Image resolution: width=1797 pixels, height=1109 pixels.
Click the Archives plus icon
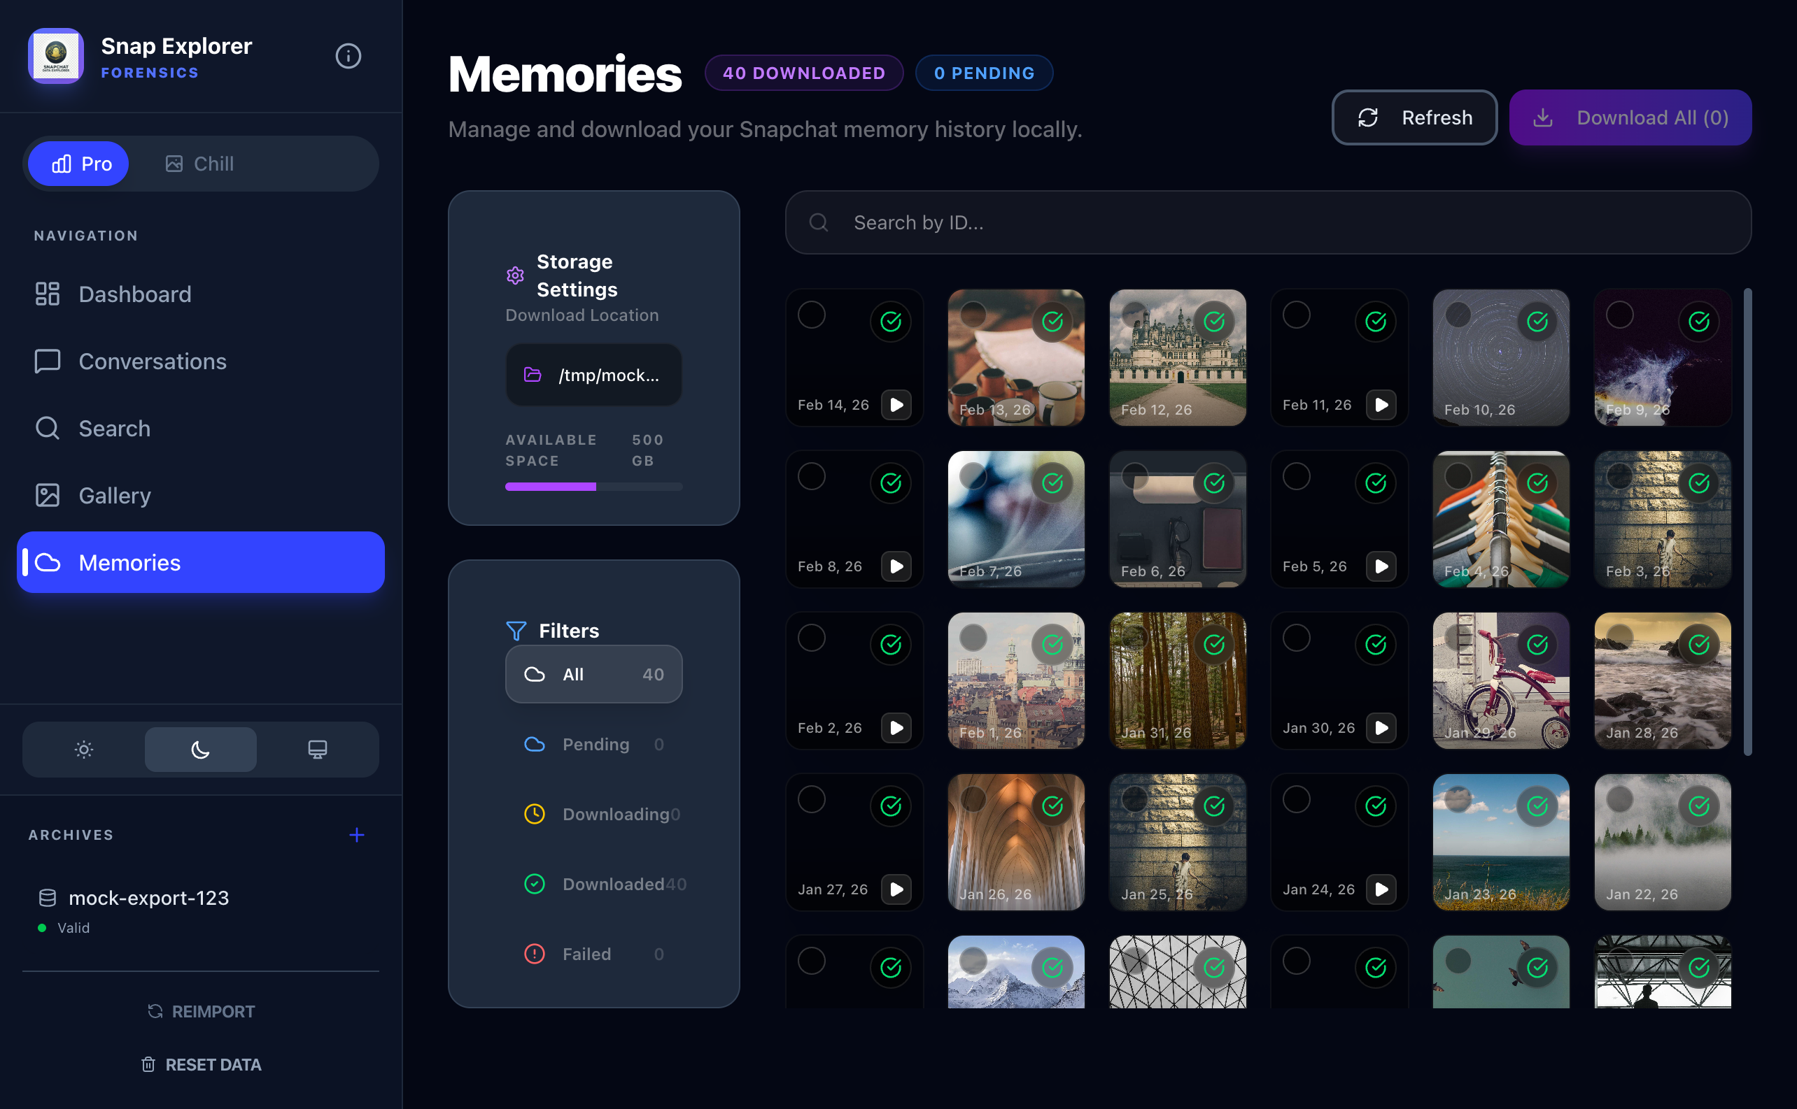pos(357,835)
